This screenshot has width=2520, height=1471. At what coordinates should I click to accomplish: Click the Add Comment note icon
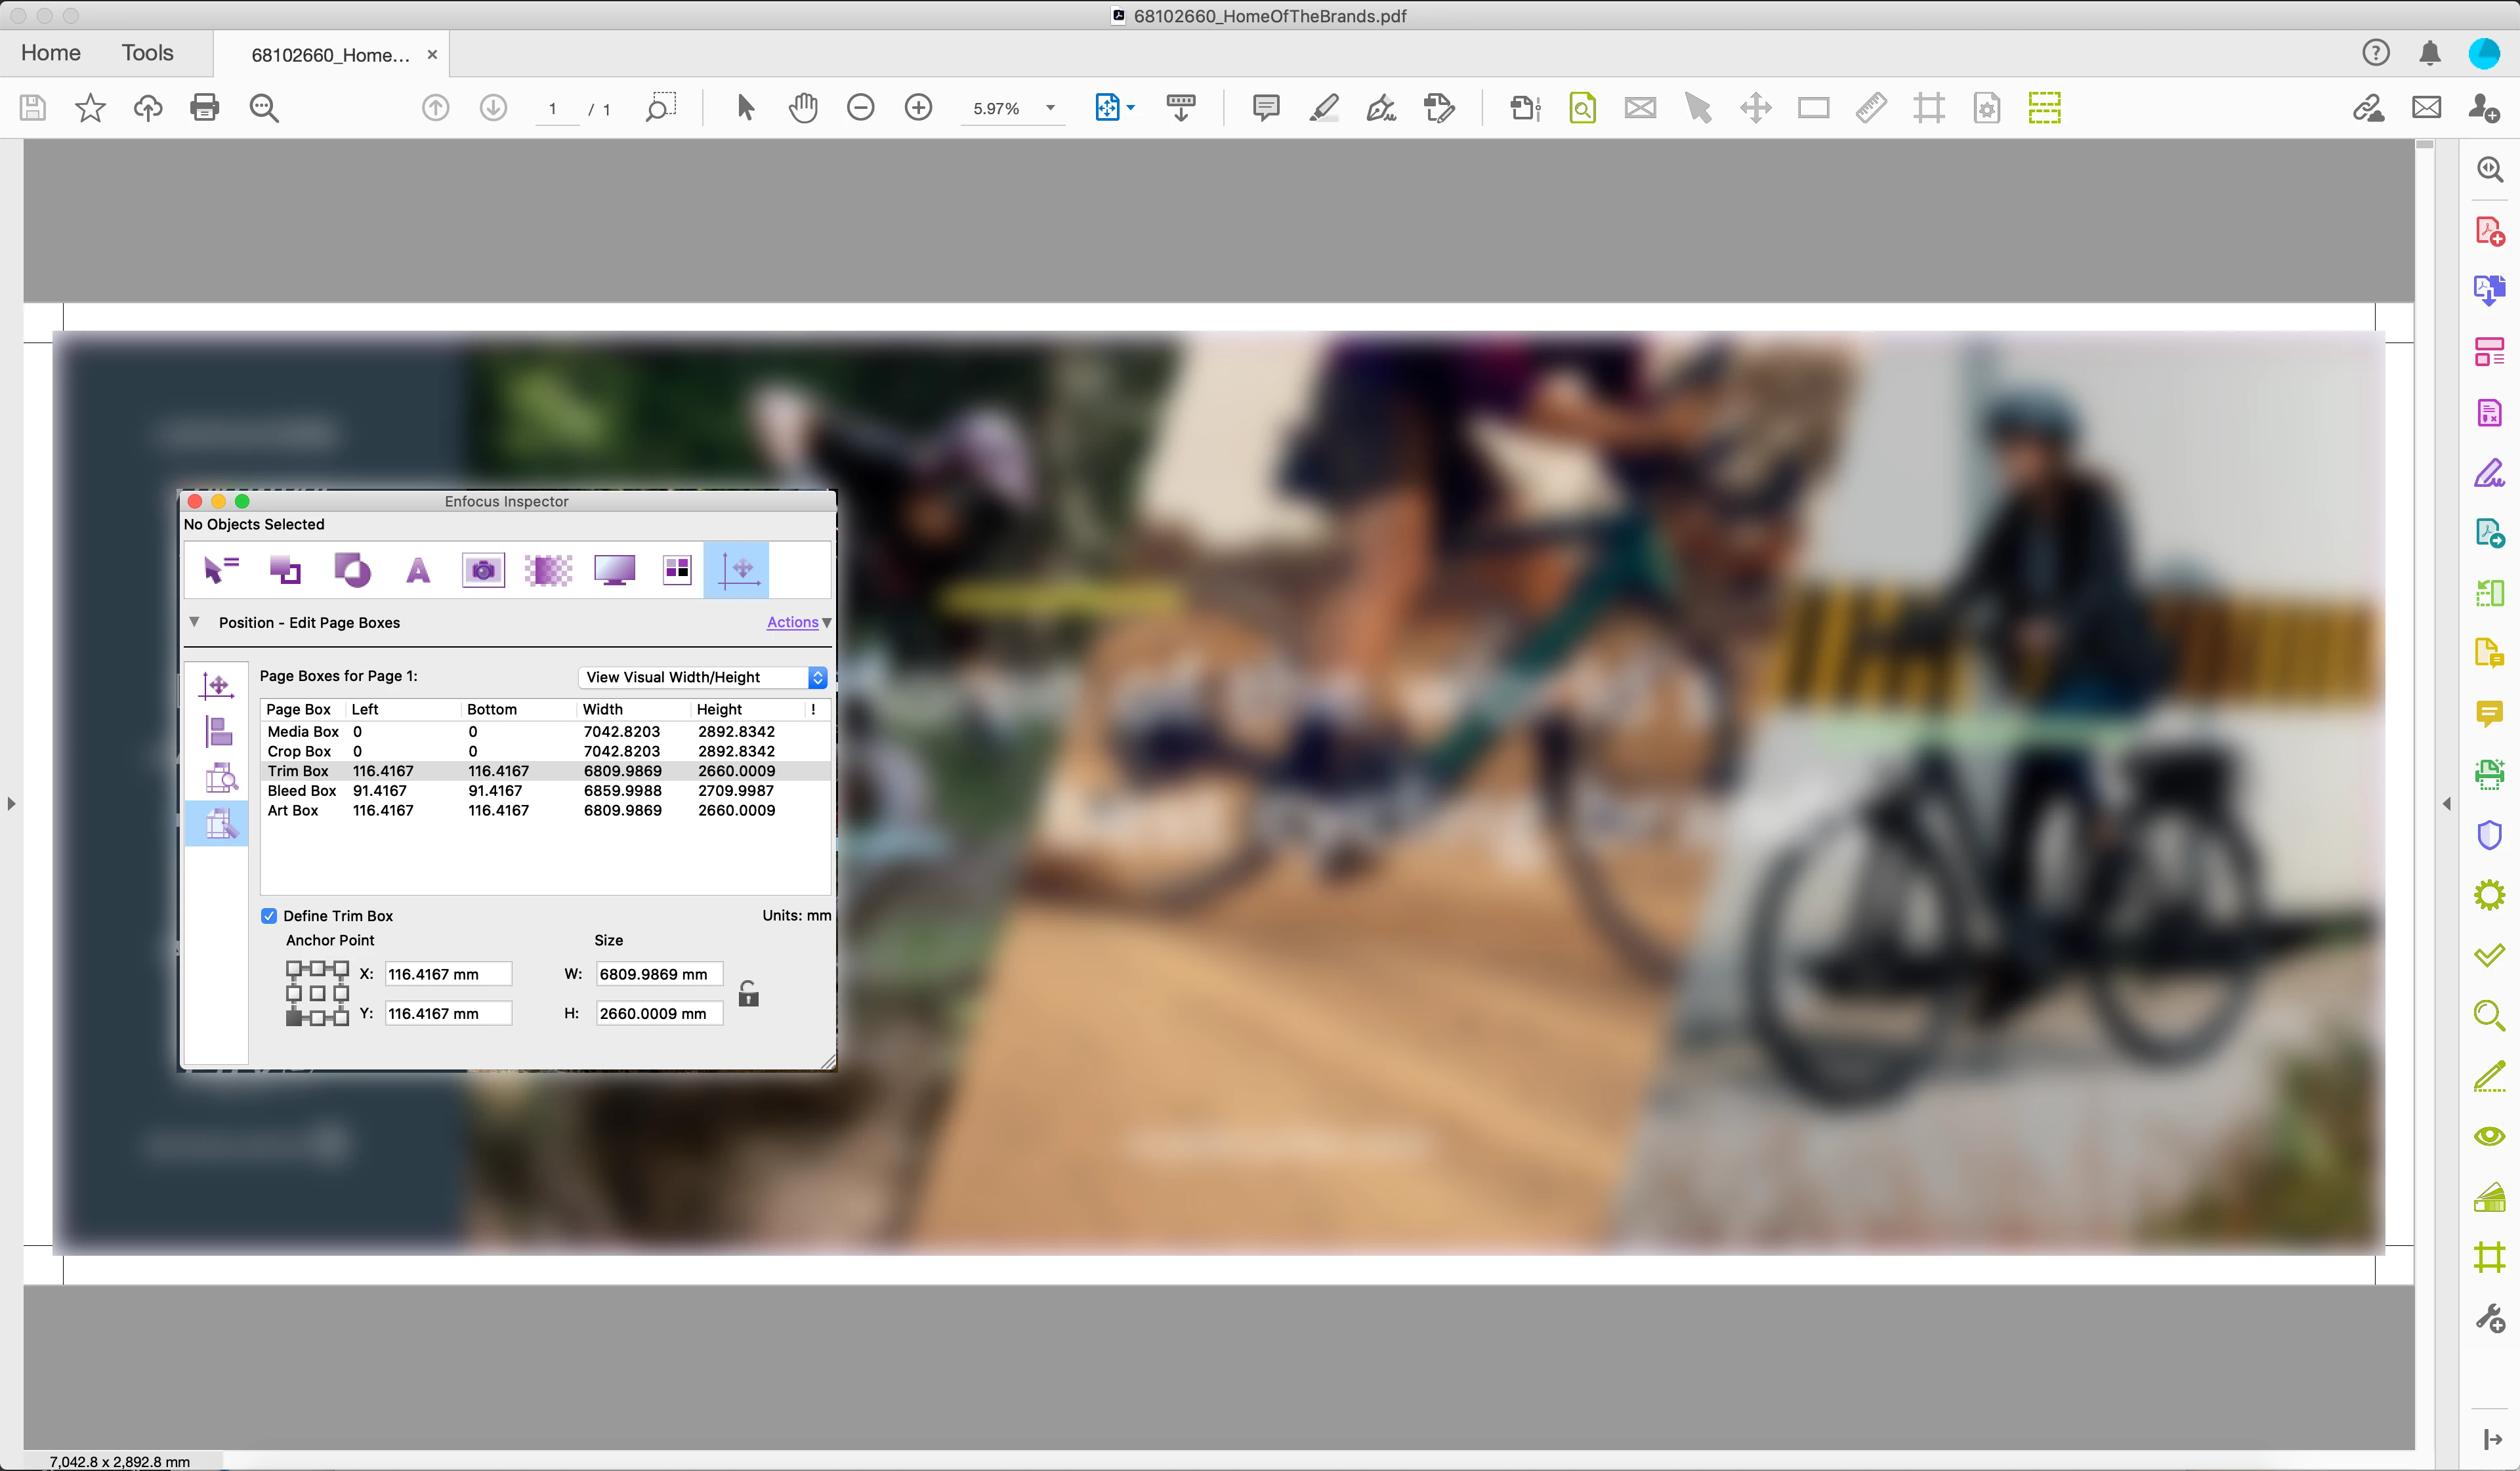point(1265,107)
